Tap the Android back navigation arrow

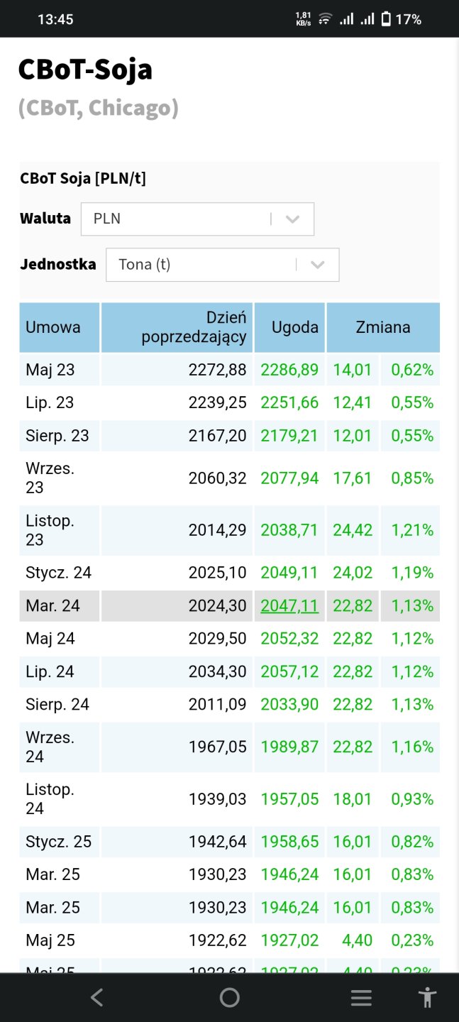click(97, 997)
